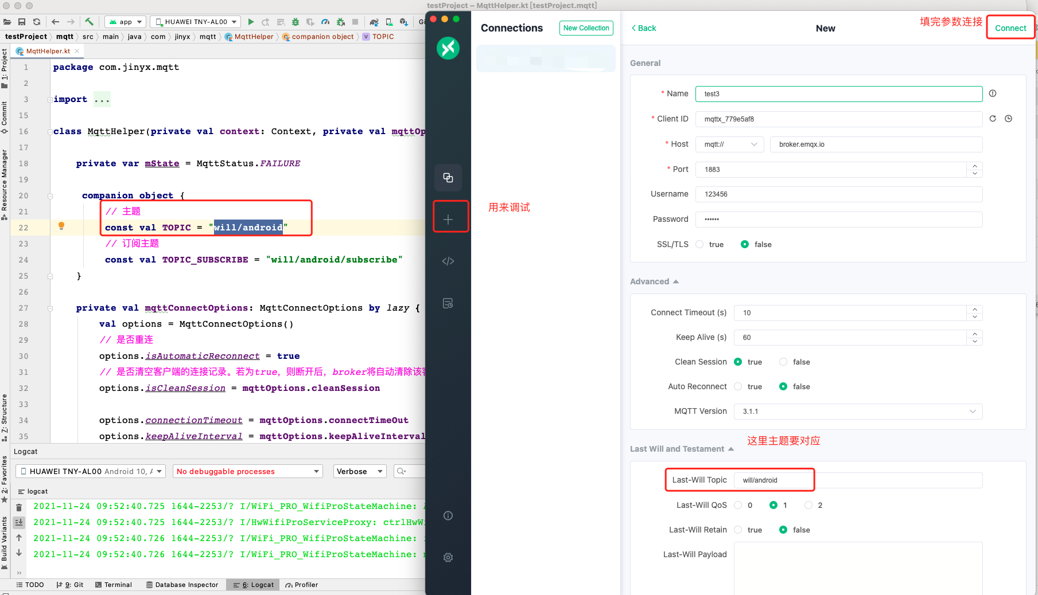The image size is (1038, 595).
Task: Open the MQTTX Script code icon
Action: click(x=448, y=261)
